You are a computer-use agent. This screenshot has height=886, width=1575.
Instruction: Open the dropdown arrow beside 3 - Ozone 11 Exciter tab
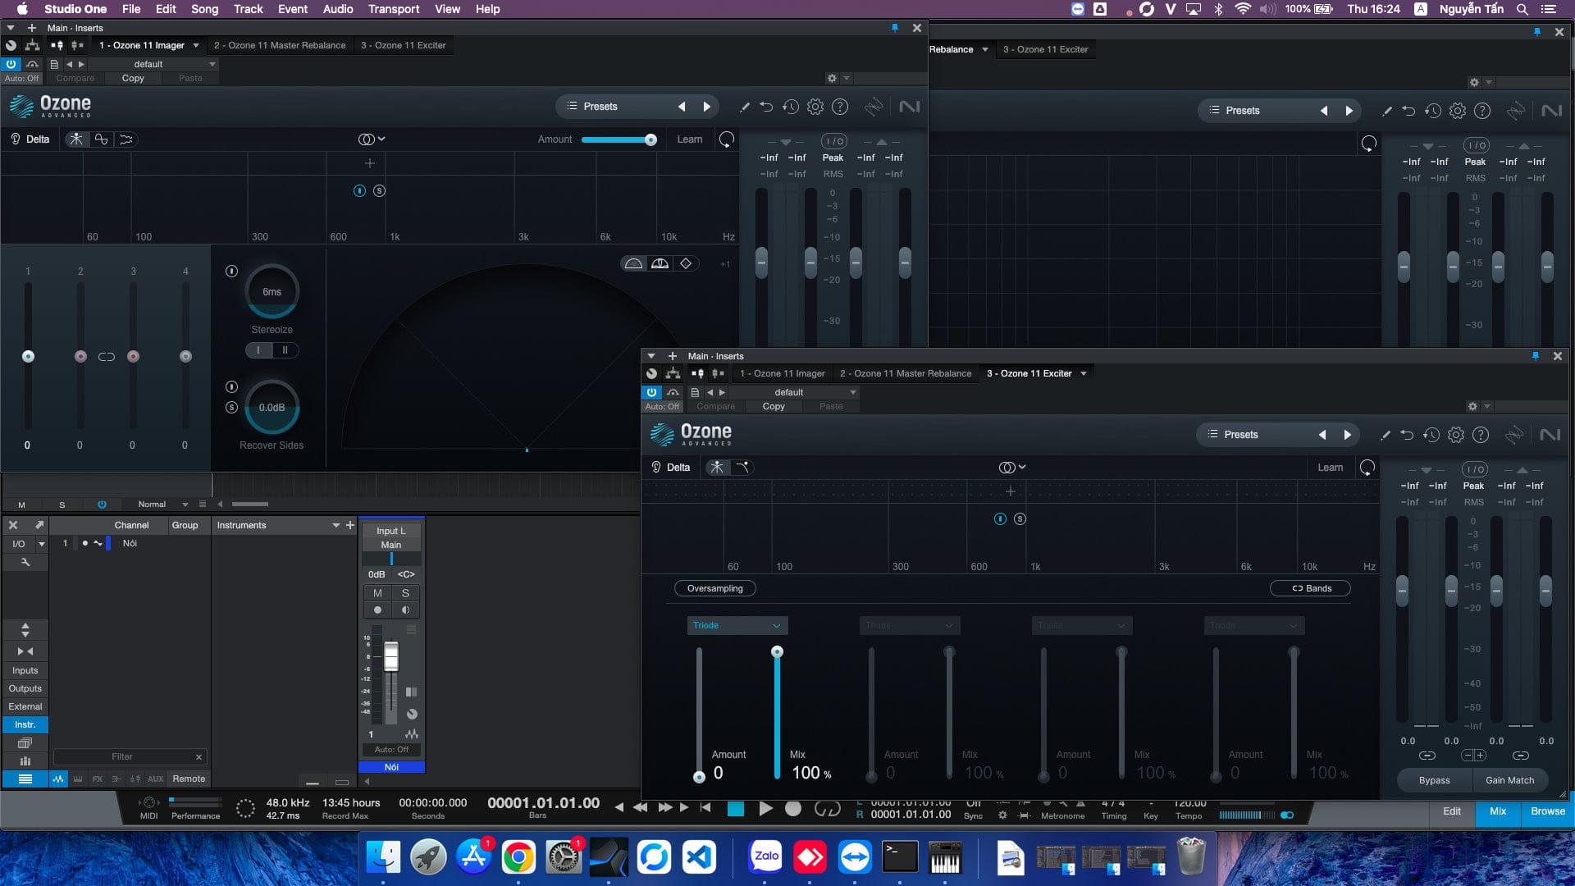[1084, 374]
